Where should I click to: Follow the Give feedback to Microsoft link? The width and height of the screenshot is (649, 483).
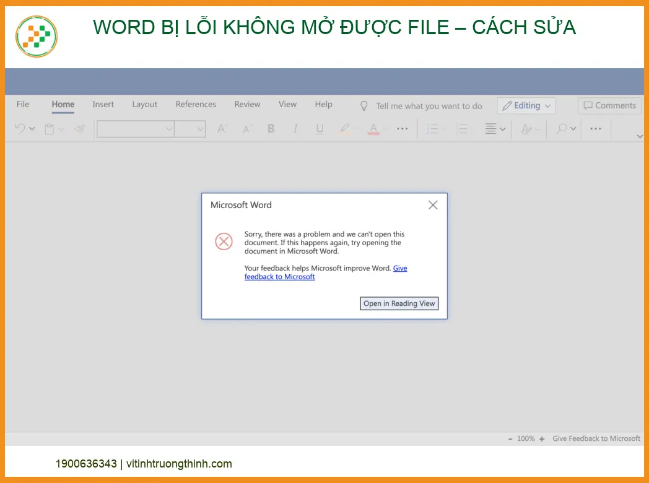pyautogui.click(x=279, y=276)
